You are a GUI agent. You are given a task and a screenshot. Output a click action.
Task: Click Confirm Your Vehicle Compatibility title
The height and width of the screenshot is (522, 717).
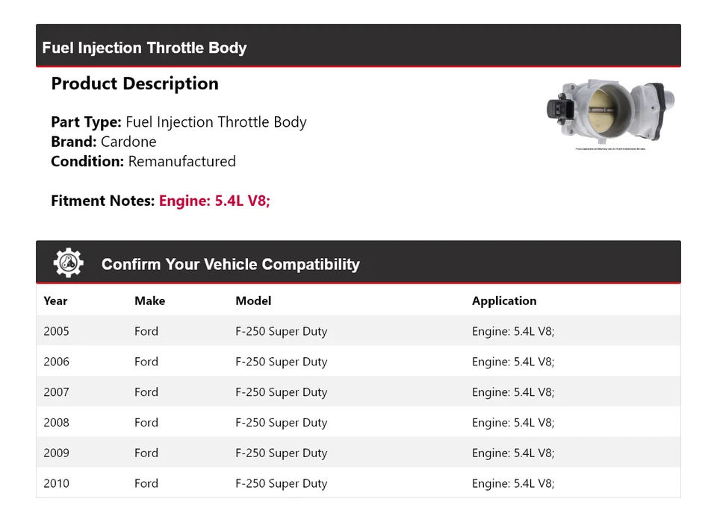coord(230,265)
